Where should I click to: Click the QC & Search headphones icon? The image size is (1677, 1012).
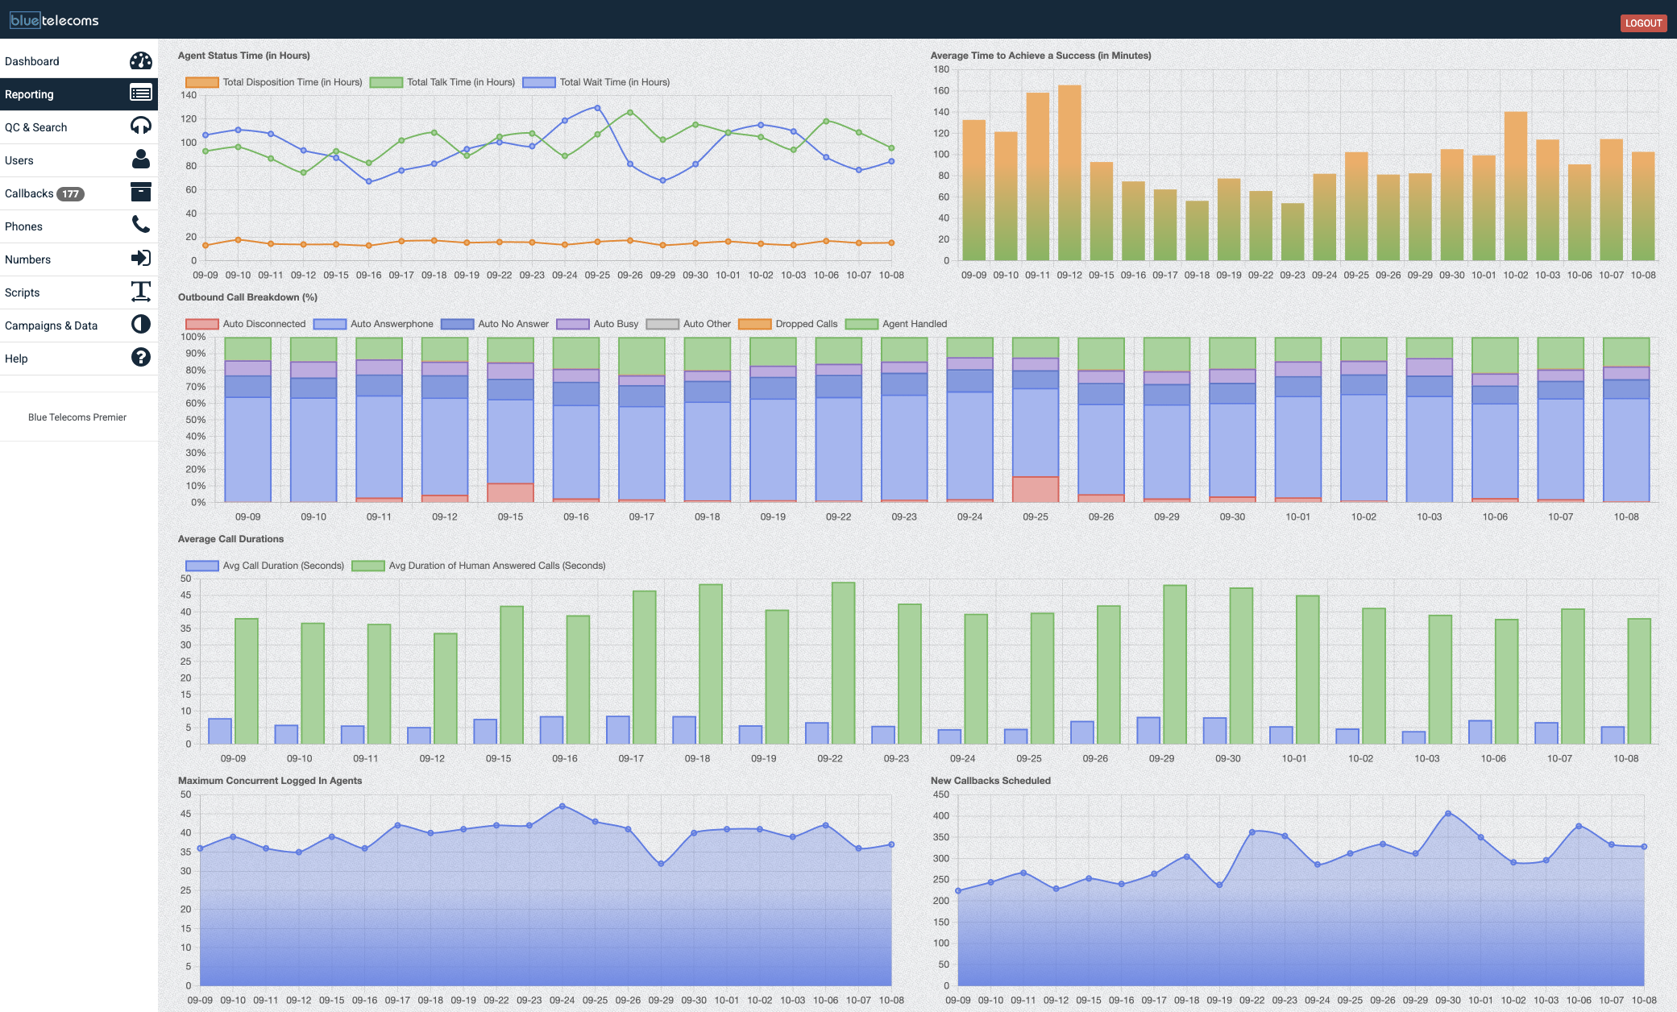(x=142, y=126)
